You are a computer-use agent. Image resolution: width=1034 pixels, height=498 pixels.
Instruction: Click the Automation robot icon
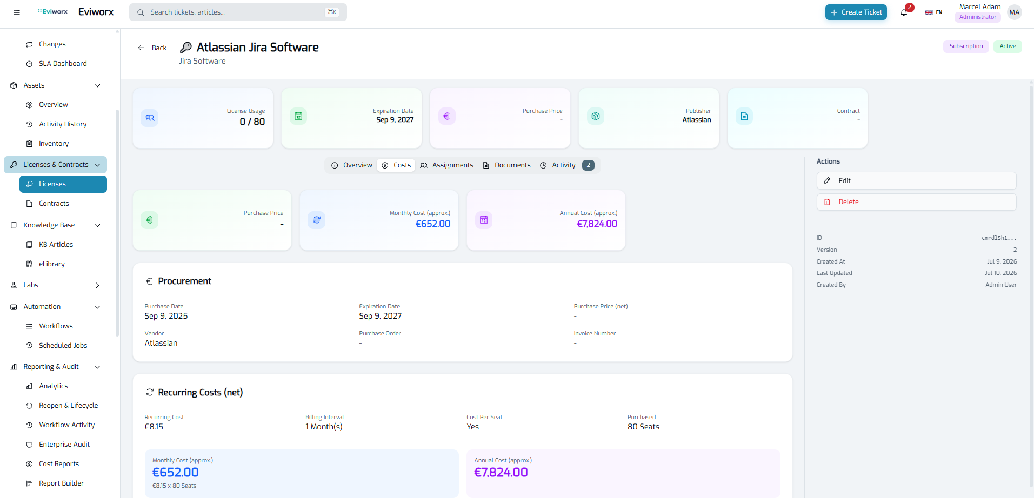pyautogui.click(x=14, y=307)
